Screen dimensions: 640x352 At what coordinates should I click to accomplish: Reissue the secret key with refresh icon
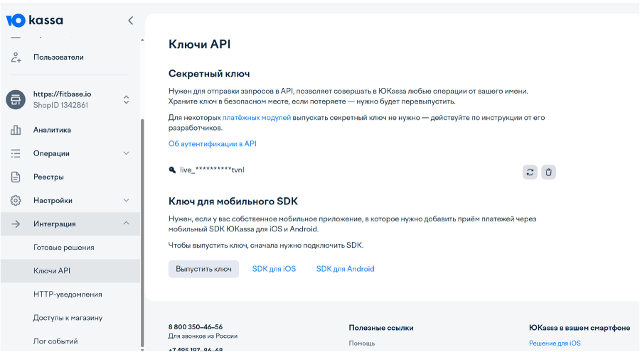click(x=530, y=172)
